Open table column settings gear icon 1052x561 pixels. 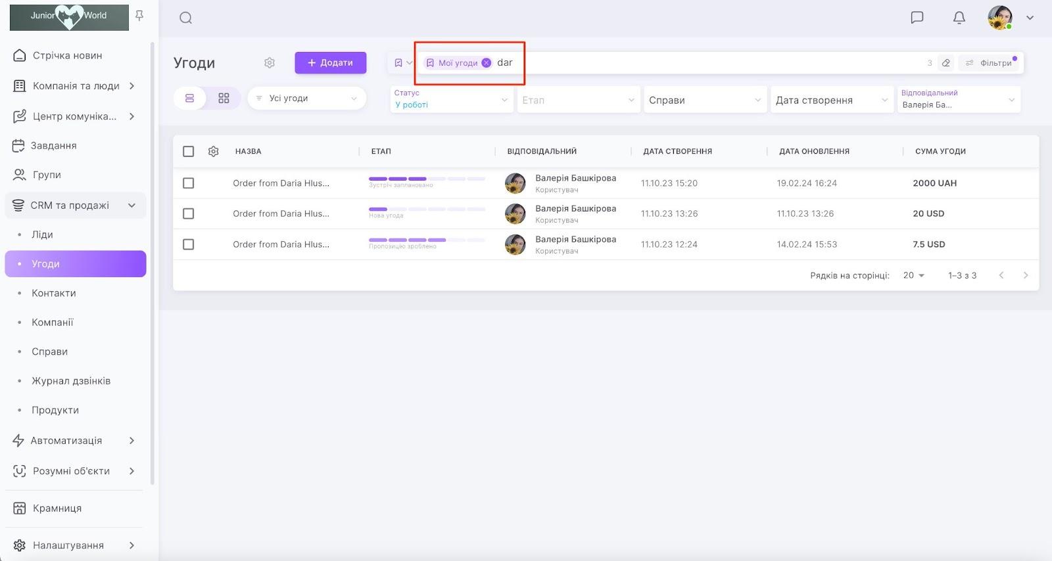pyautogui.click(x=213, y=152)
